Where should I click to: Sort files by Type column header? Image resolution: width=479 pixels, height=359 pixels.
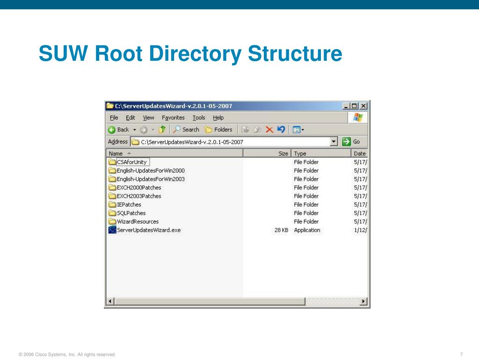pyautogui.click(x=320, y=153)
